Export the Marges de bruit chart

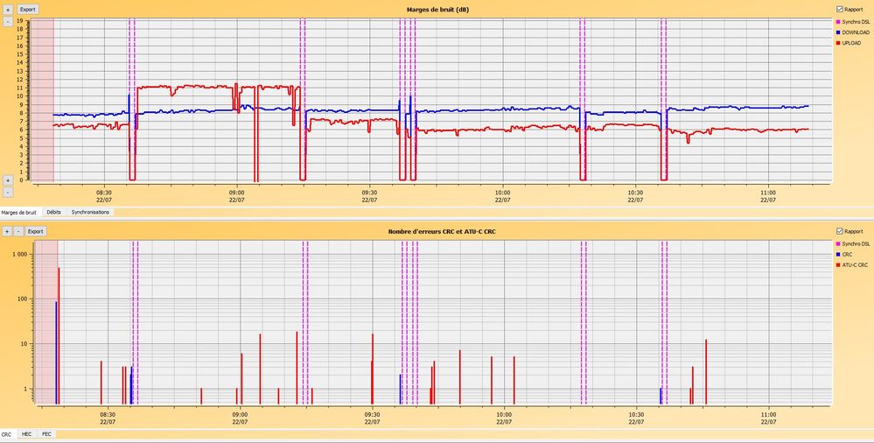click(x=28, y=9)
